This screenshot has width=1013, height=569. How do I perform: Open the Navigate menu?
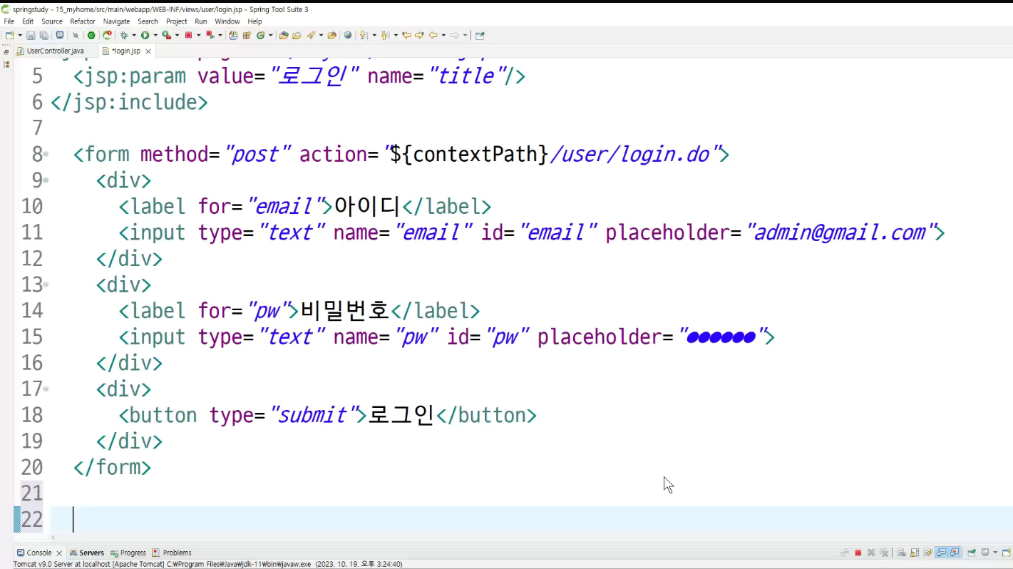pos(117,21)
